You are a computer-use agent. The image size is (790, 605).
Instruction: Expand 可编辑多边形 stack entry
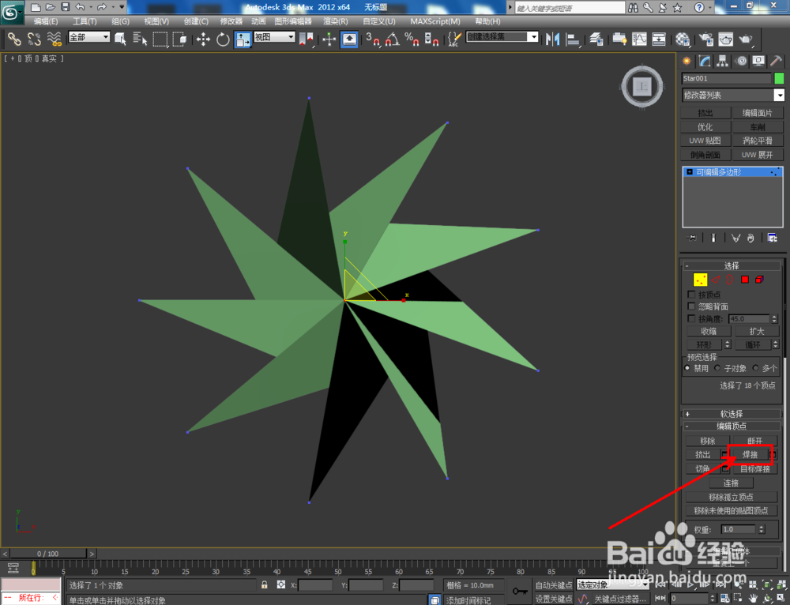pos(690,172)
